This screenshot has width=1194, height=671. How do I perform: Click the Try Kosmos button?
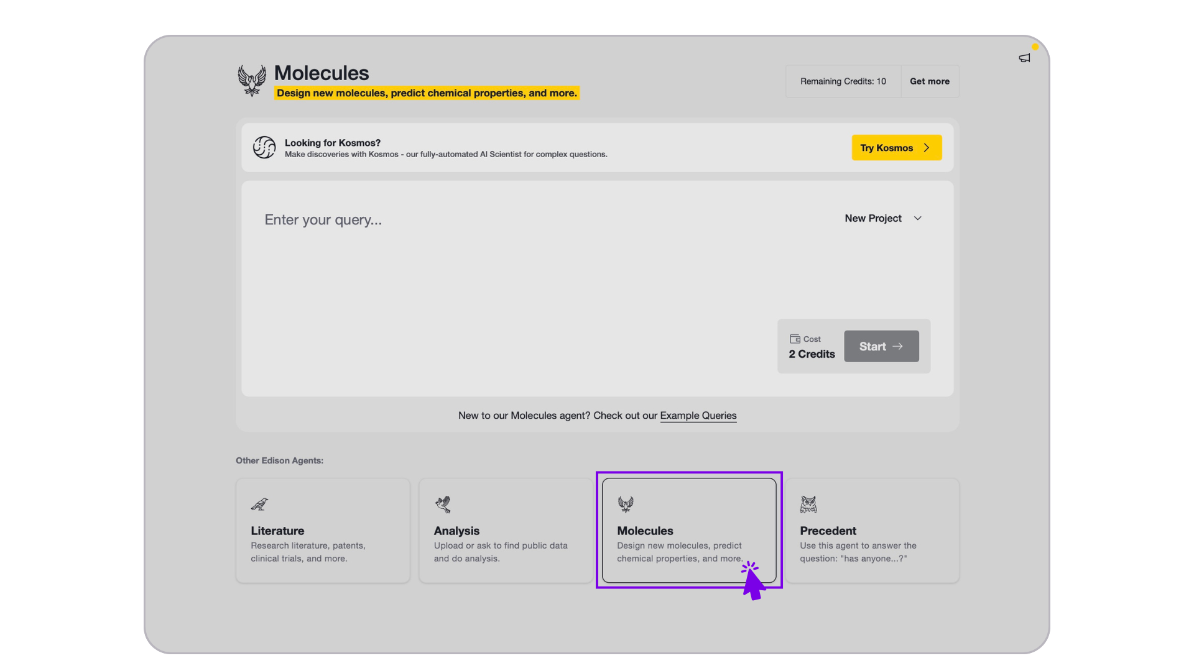click(x=887, y=148)
